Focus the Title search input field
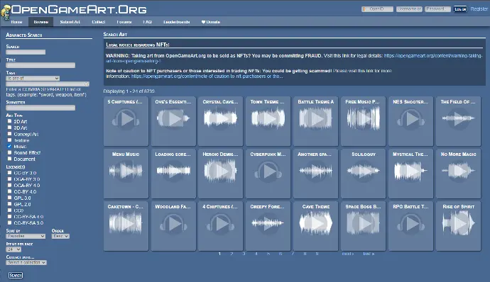Screen dimensions: 490x282 pos(40,65)
